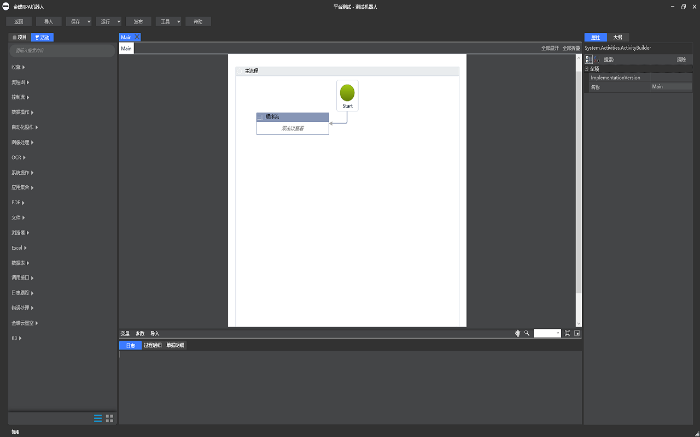Expand the PDF category
The image size is (700, 437).
(18, 203)
